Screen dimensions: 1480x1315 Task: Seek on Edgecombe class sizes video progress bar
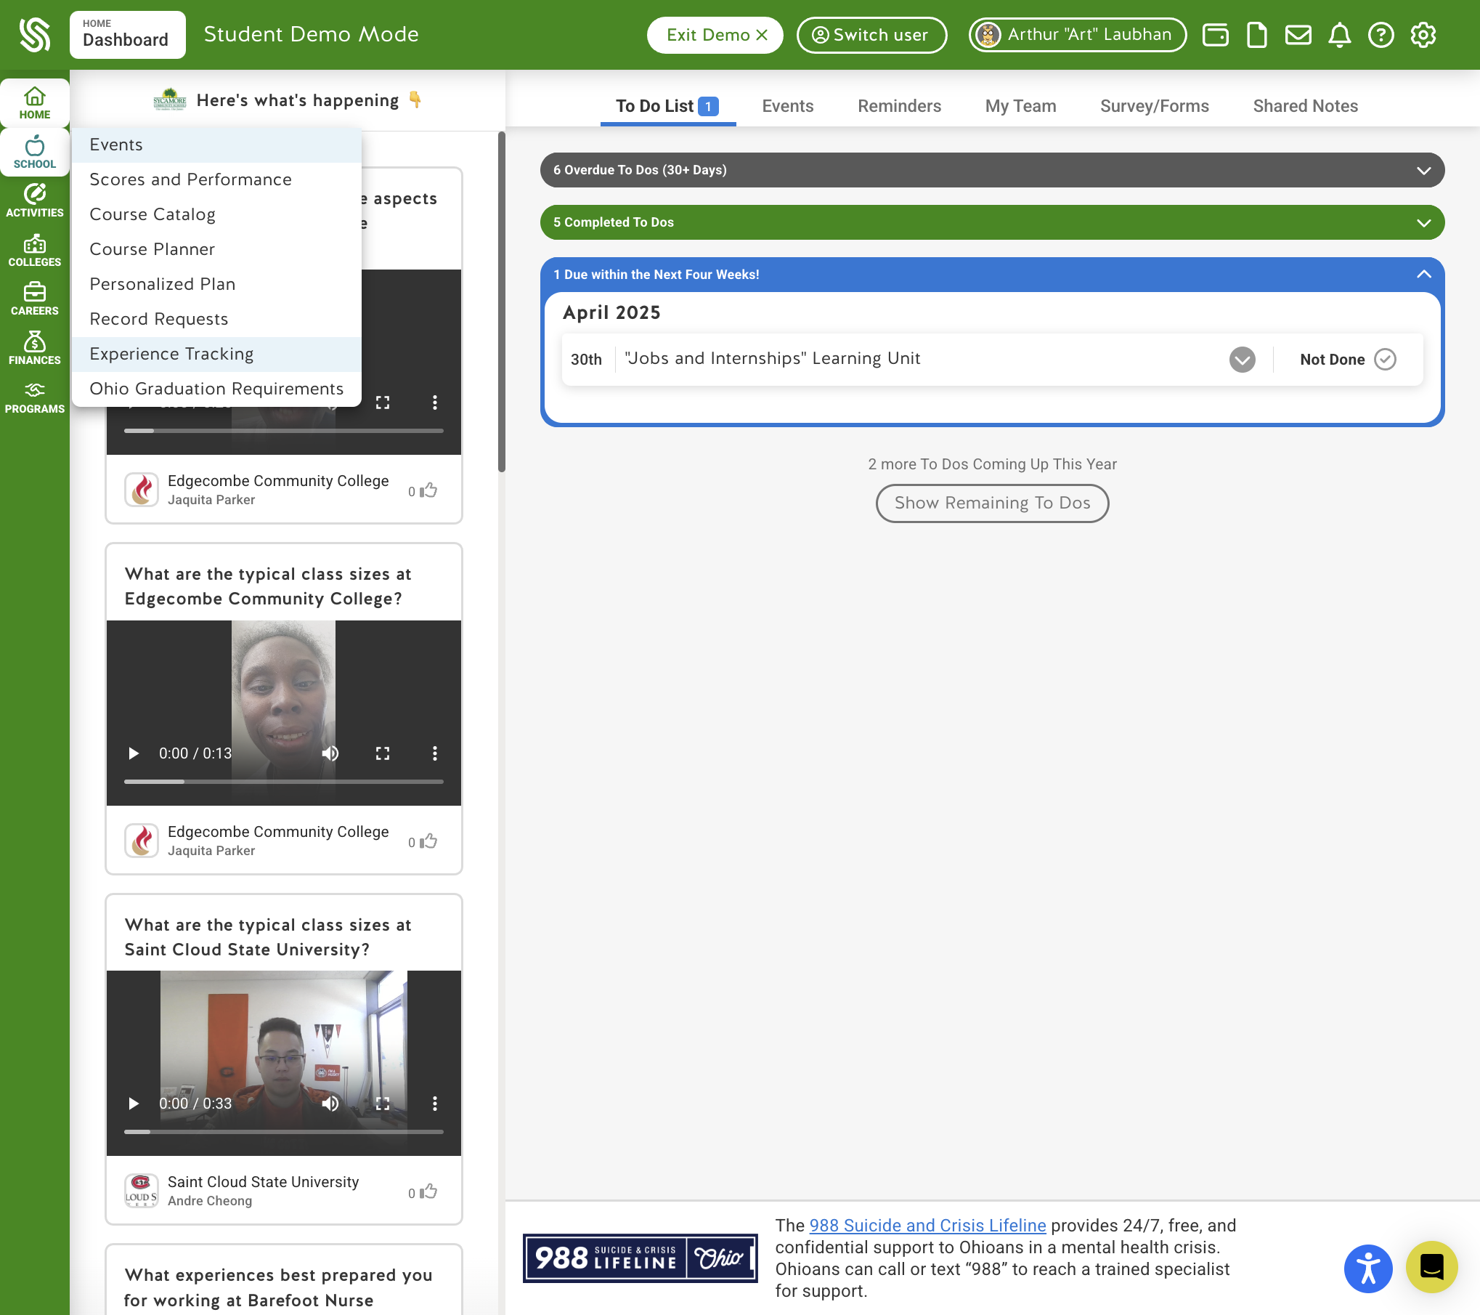point(283,782)
